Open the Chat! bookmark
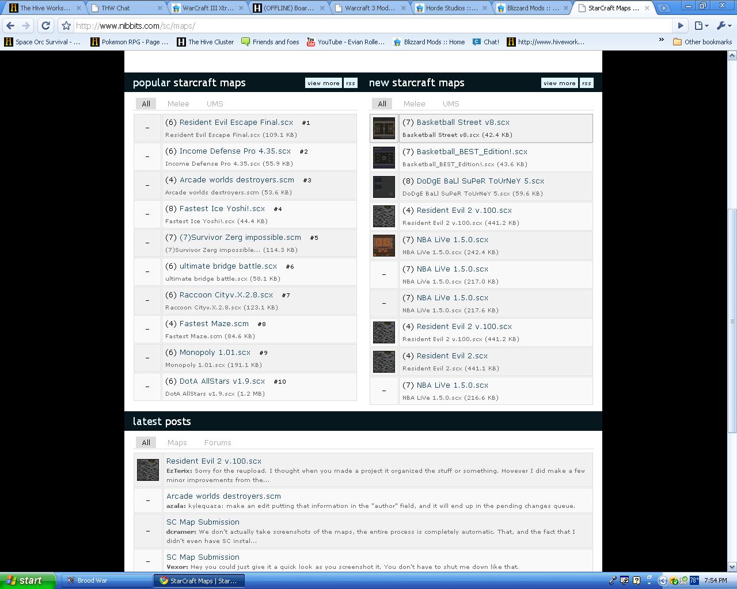Viewport: 737px width, 589px height. click(x=486, y=42)
